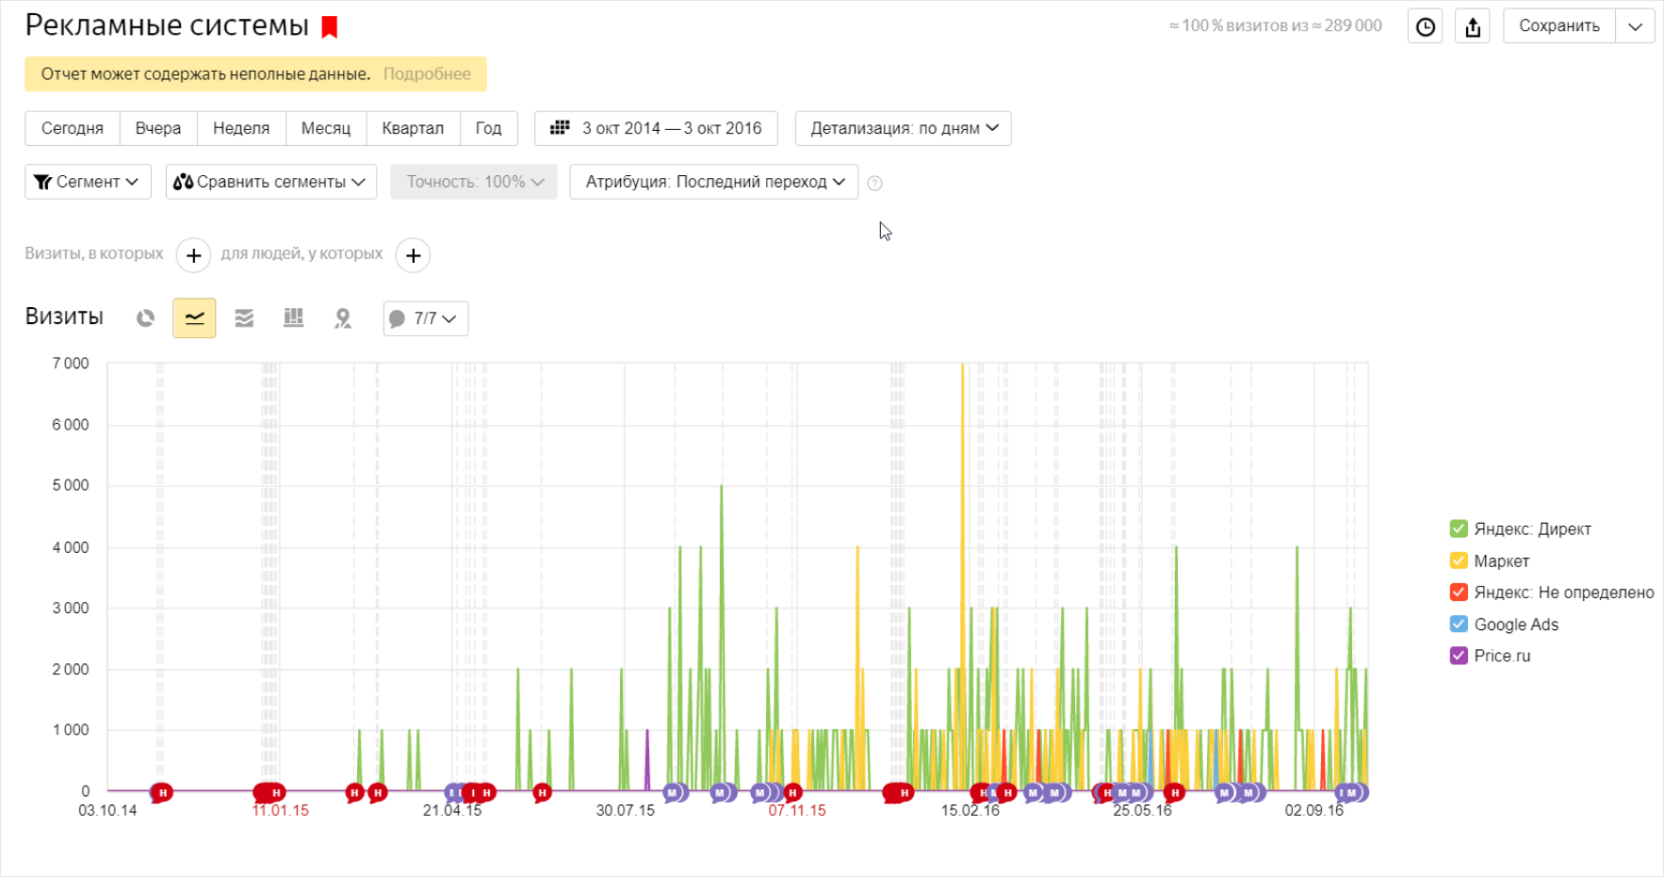1664x877 pixels.
Task: Toggle the Price.ru series checkbox
Action: [1459, 656]
